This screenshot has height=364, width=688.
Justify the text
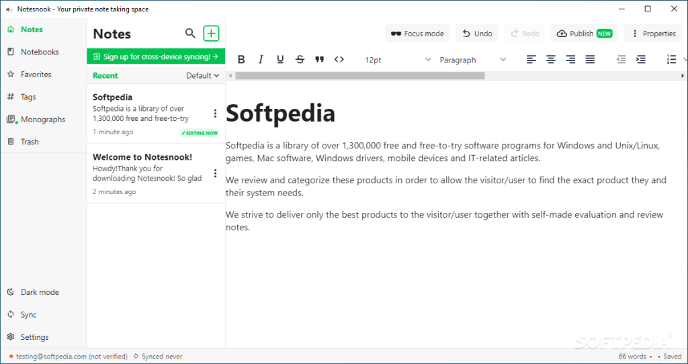[590, 60]
